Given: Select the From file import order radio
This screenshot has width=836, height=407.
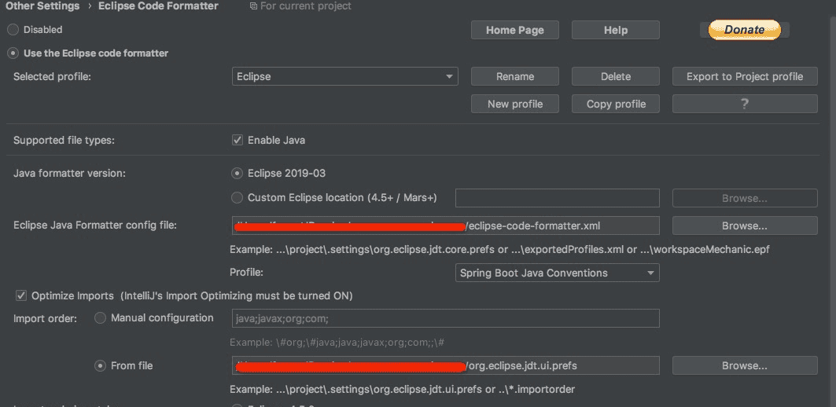Looking at the screenshot, I should pyautogui.click(x=100, y=366).
